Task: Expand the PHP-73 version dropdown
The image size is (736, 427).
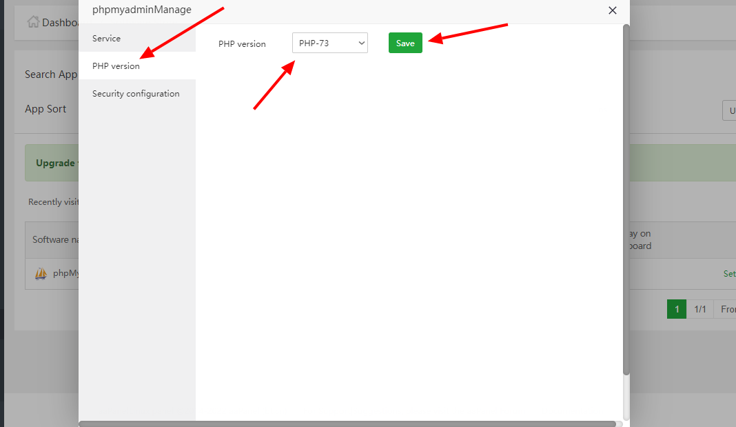Action: click(x=330, y=43)
